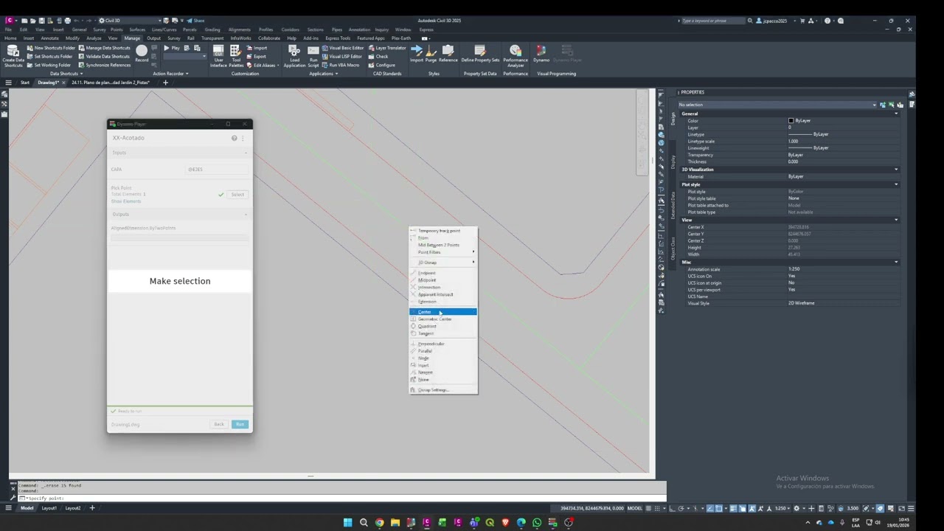
Task: Switch to the Layout1 tab
Action: coord(49,508)
